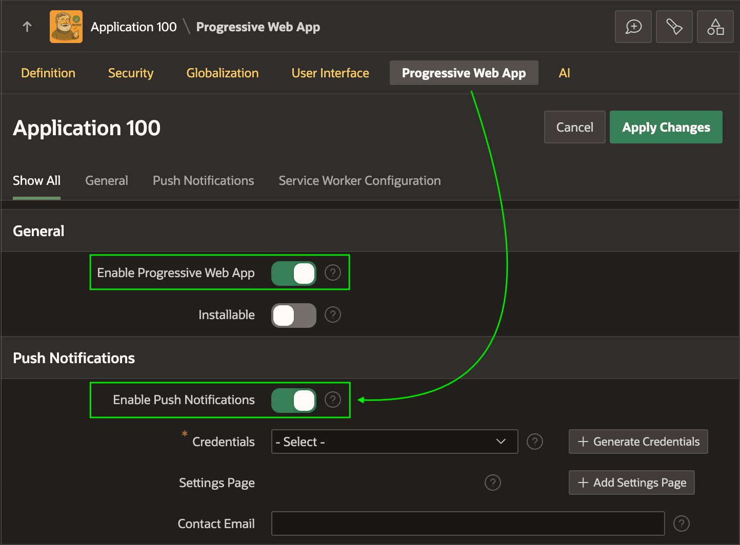Click the Progressive Web App breadcrumb text
Image resolution: width=740 pixels, height=545 pixels.
258,27
